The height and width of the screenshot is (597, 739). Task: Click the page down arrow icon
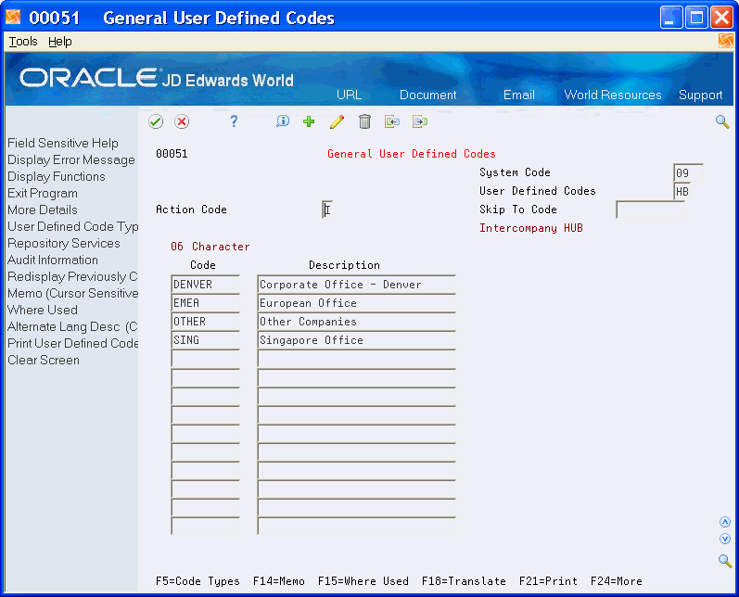coord(725,539)
